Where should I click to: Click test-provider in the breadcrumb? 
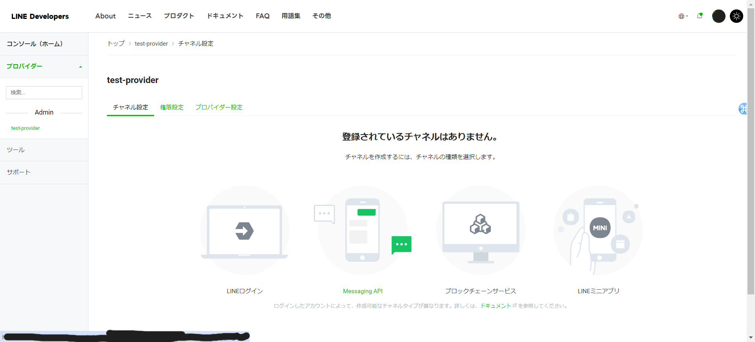151,44
